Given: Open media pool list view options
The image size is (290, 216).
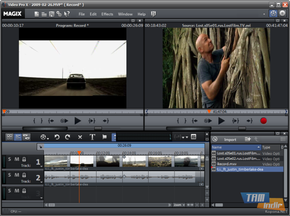Looking at the screenshot, I should pos(283,139).
